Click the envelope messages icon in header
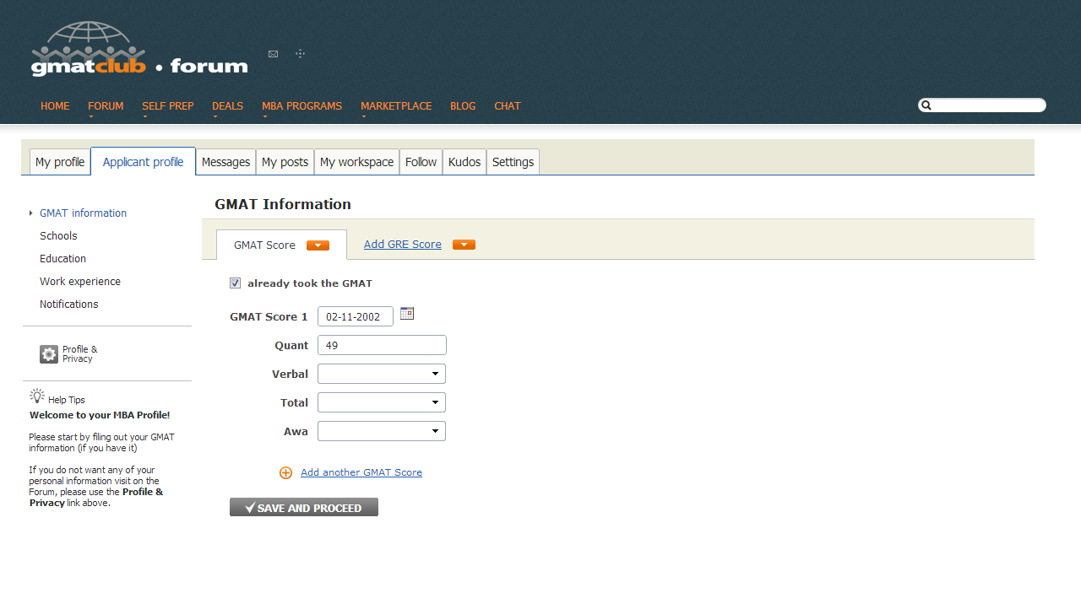This screenshot has width=1081, height=593. (273, 54)
